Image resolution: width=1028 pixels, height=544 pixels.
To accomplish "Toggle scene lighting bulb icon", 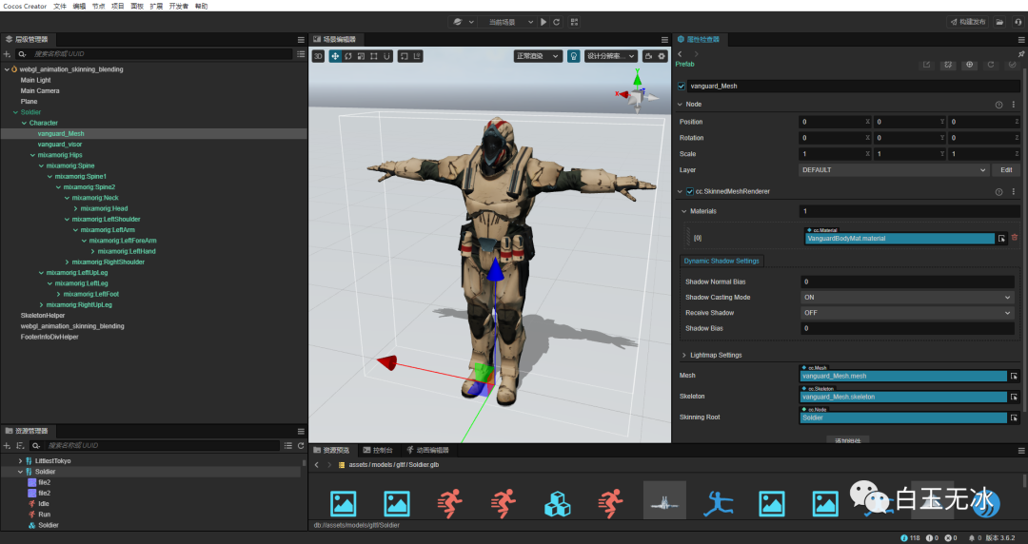I will (x=574, y=56).
